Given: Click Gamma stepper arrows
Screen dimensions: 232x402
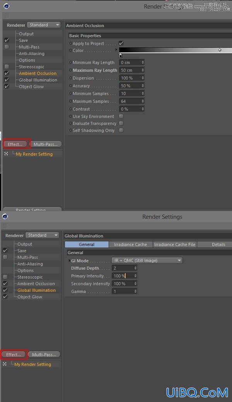Looking at the screenshot, I should point(135,291).
